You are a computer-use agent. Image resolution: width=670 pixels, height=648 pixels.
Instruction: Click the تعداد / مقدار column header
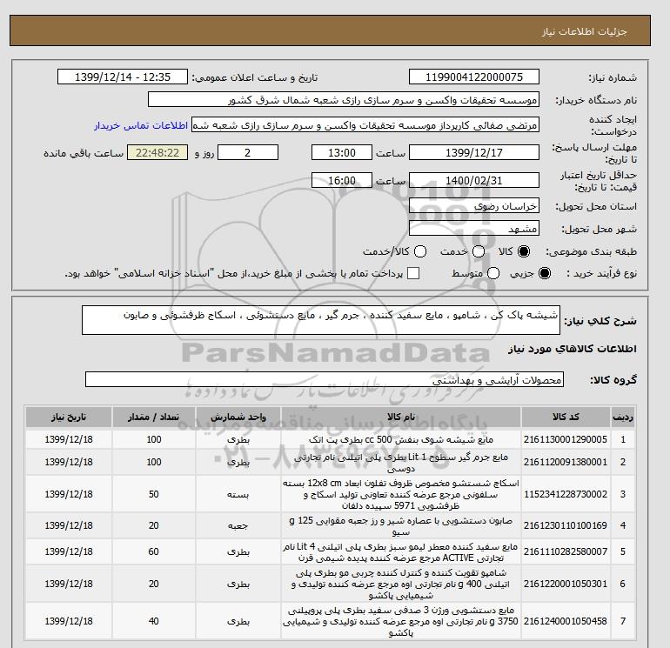(154, 418)
